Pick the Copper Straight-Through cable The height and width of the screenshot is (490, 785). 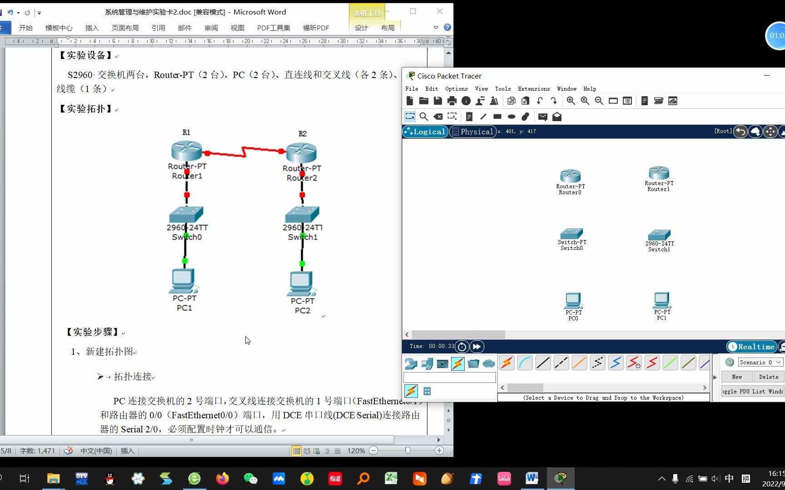[x=543, y=363]
